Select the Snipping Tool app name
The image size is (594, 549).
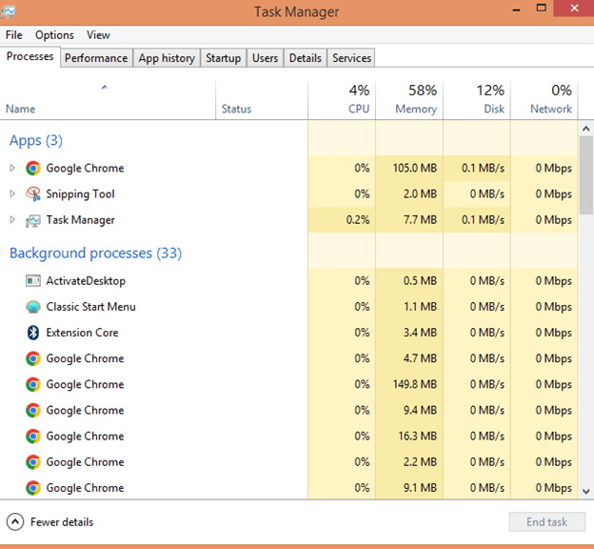[80, 193]
